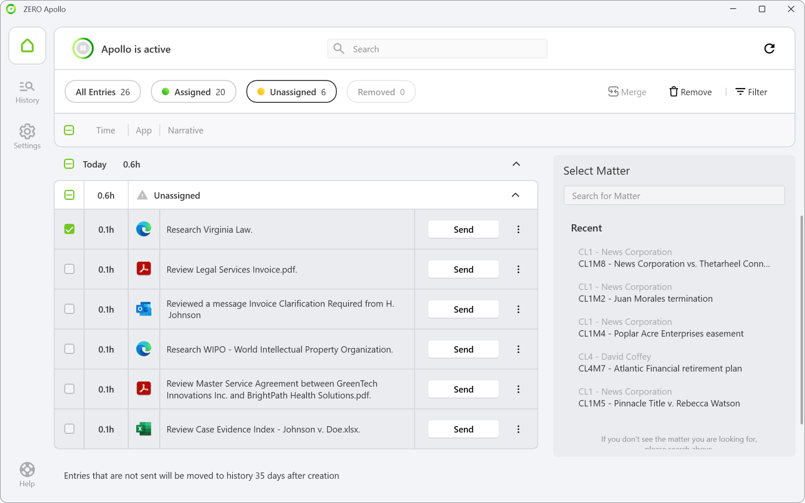The height and width of the screenshot is (503, 805).
Task: Select matter CL1M4 Poplar Acre Enterprises easement
Action: coord(661,327)
